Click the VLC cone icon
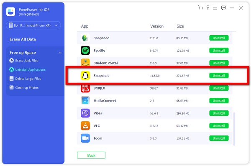Image resolution: width=251 pixels, height=166 pixels. 85,126
